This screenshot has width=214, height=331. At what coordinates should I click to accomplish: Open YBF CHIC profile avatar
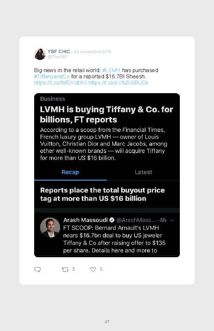tap(40, 54)
